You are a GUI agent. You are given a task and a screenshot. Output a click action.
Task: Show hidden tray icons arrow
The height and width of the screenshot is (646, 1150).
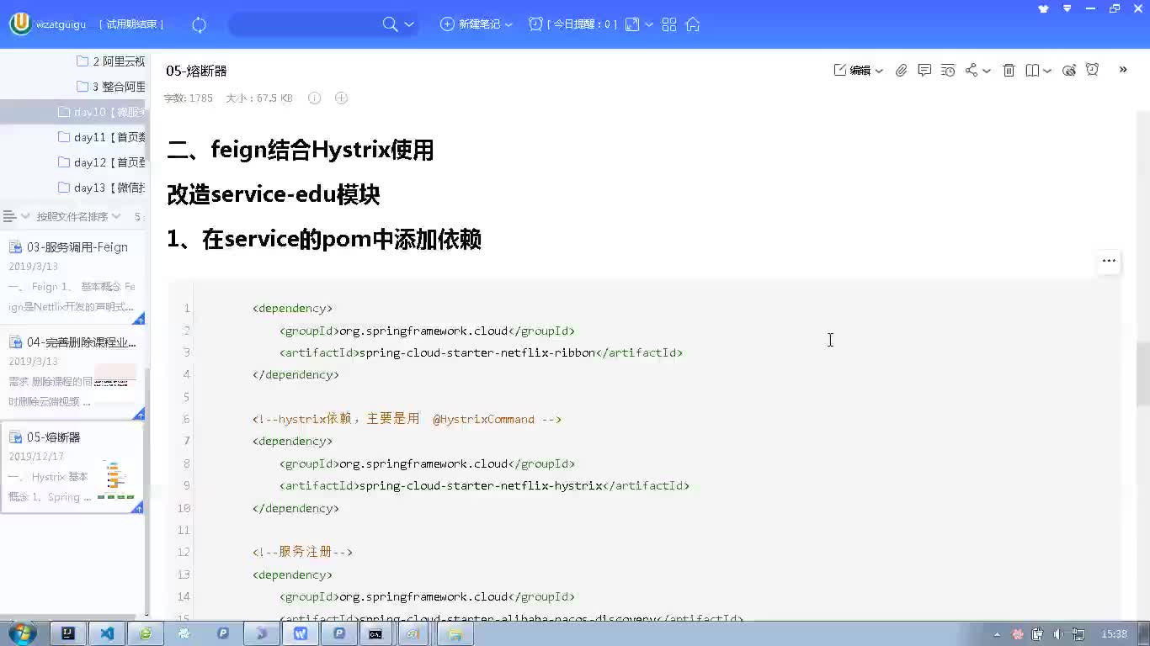[x=998, y=634]
